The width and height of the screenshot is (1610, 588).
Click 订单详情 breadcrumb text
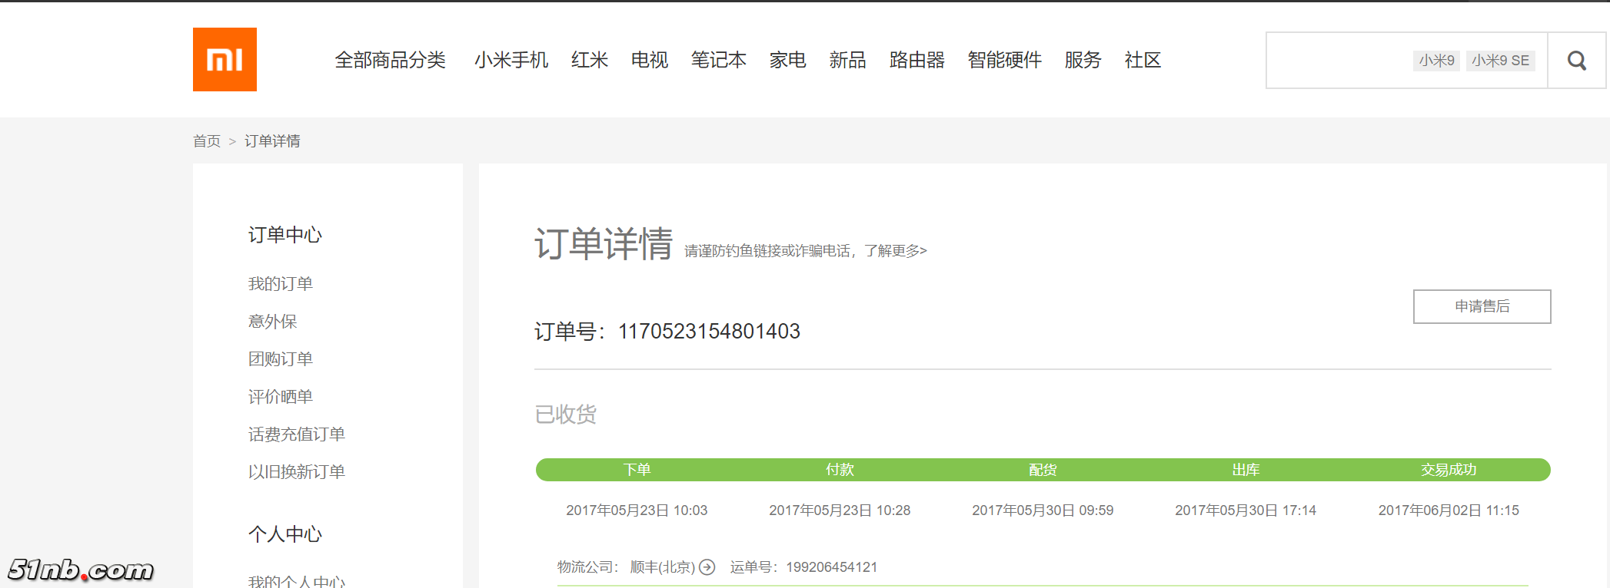(x=272, y=141)
